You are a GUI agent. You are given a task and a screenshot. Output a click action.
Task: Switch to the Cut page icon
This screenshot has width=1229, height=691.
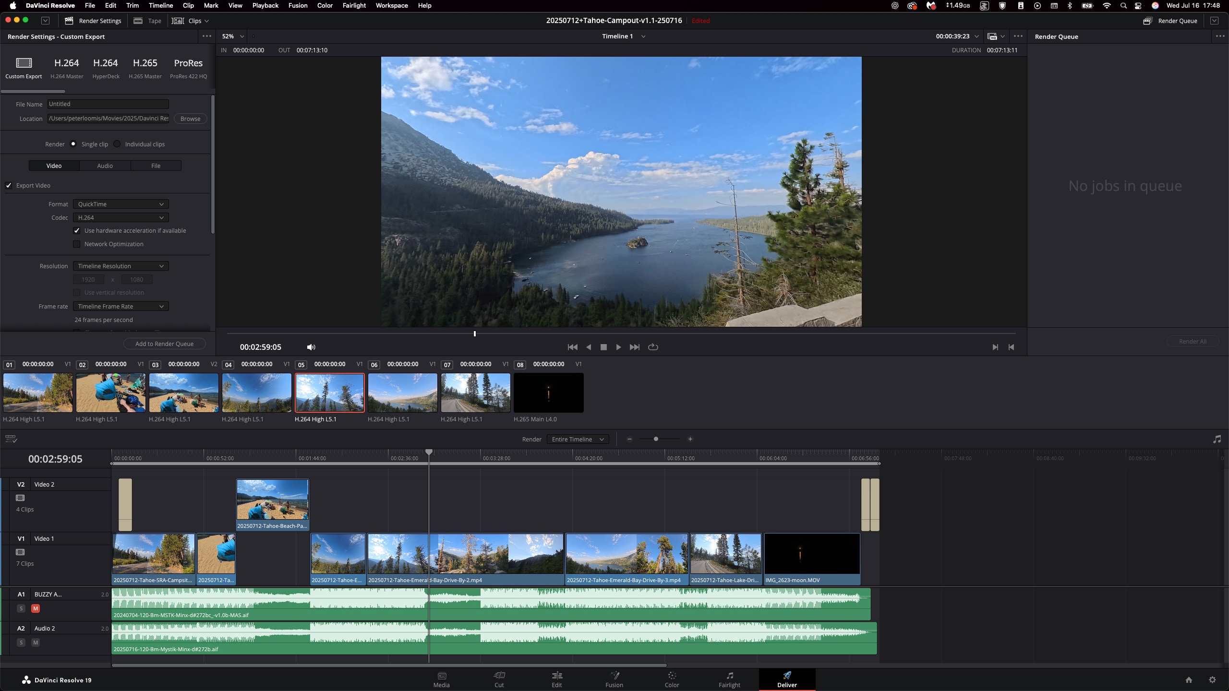click(x=499, y=679)
